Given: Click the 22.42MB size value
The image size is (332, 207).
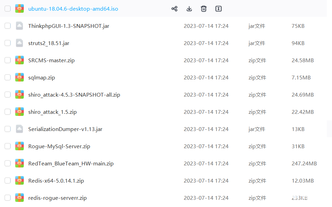Looking at the screenshot, I should click(303, 112).
